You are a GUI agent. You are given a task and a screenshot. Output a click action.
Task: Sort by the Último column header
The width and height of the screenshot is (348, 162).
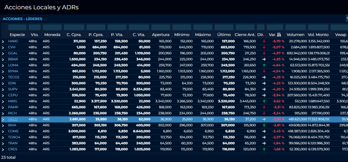[224, 35]
